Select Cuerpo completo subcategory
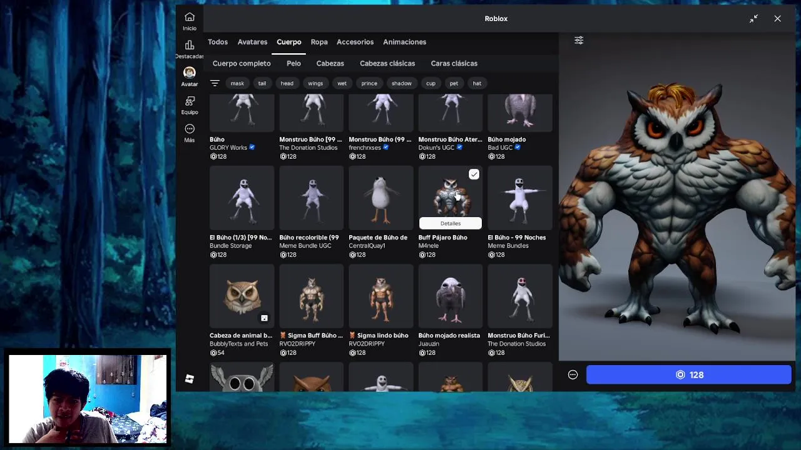This screenshot has height=450, width=801. (x=242, y=63)
